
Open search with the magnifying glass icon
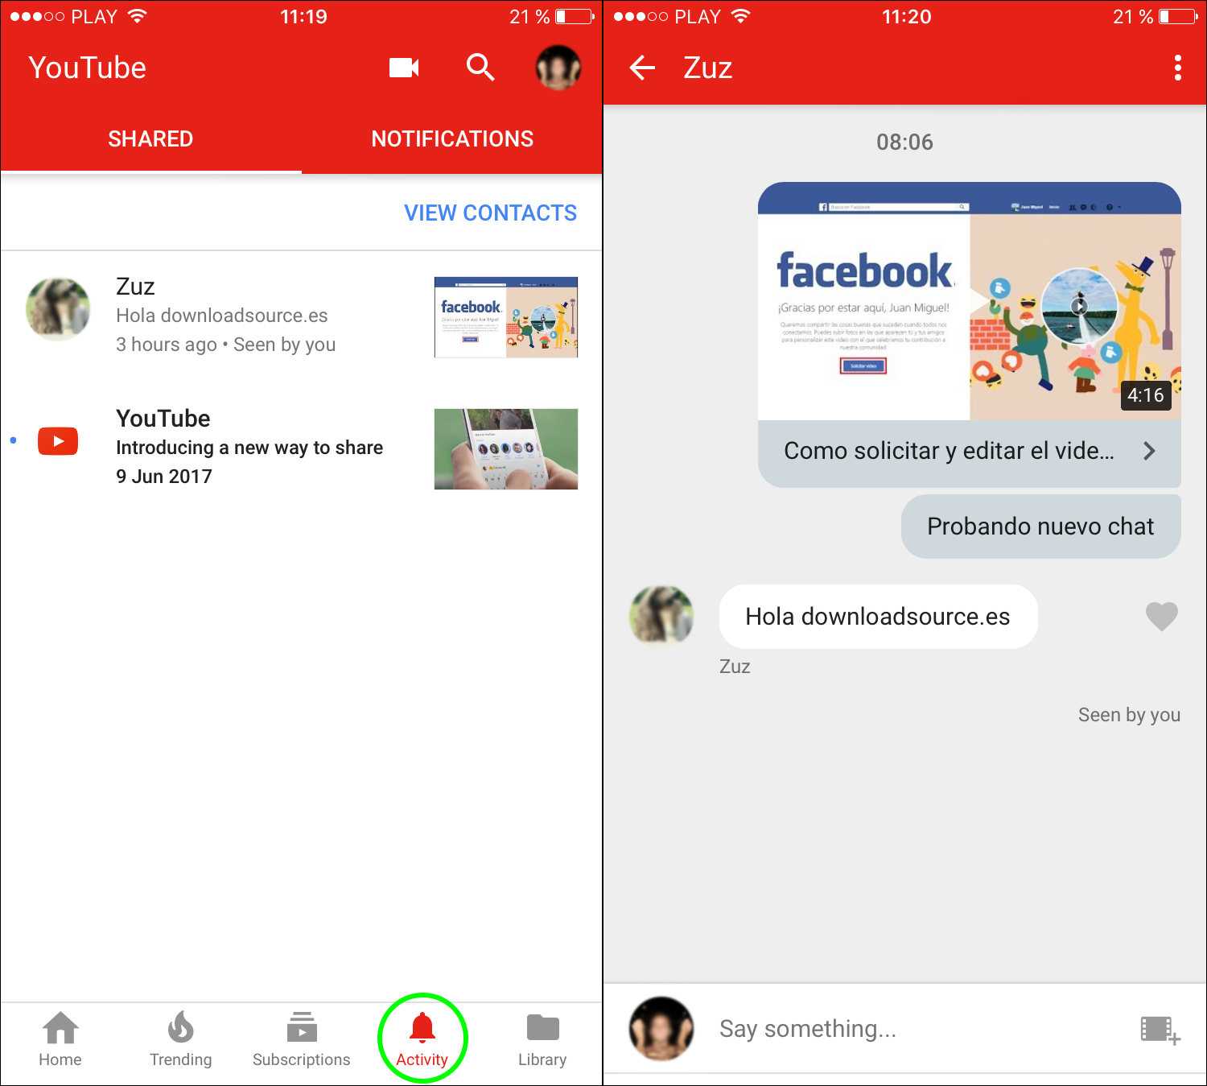tap(480, 68)
